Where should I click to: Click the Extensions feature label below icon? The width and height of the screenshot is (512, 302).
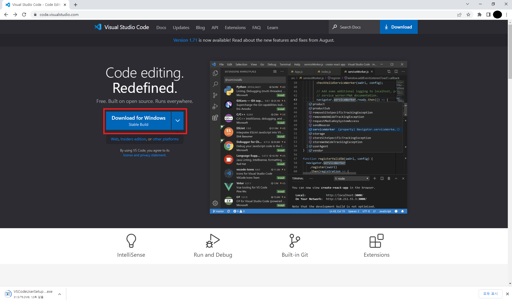(x=377, y=255)
